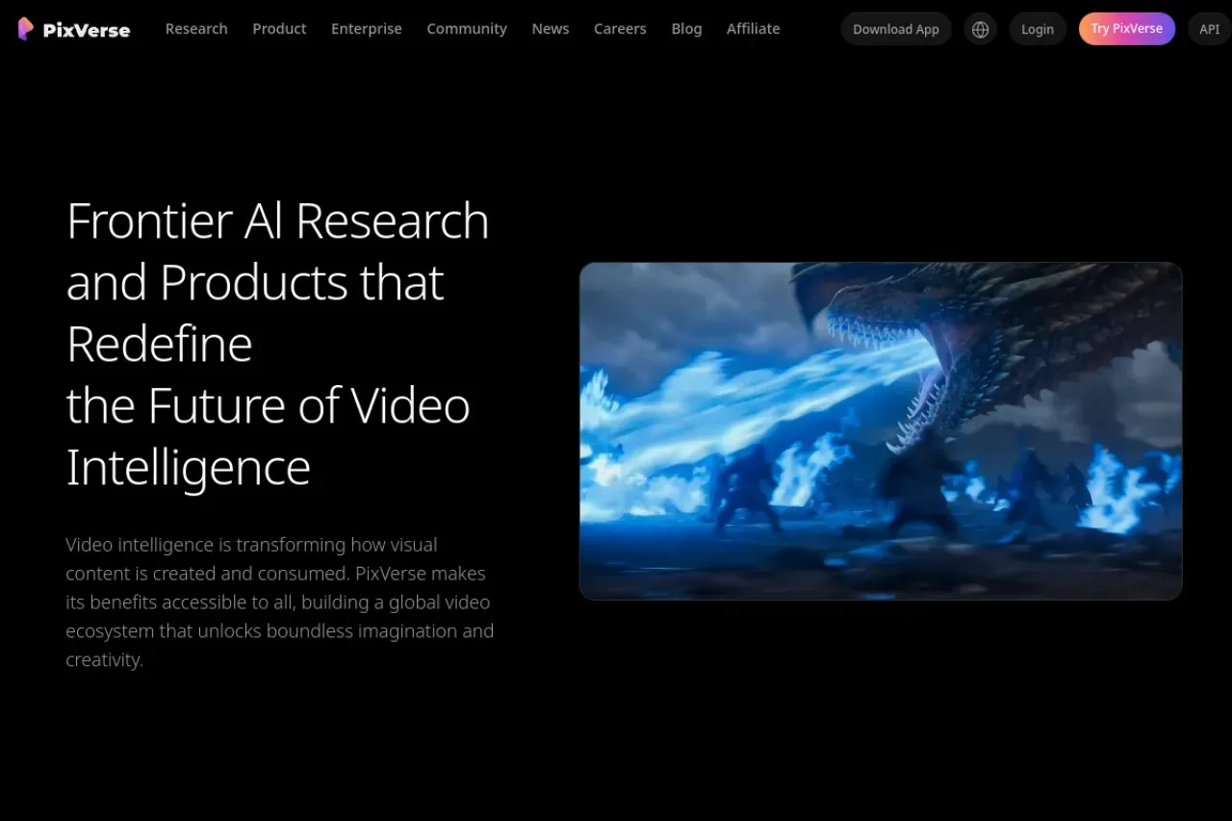Open the Blog link
This screenshot has width=1232, height=821.
[686, 29]
